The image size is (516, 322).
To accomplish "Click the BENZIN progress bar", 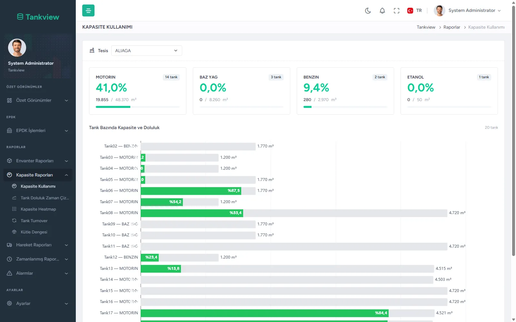I will pos(345,107).
